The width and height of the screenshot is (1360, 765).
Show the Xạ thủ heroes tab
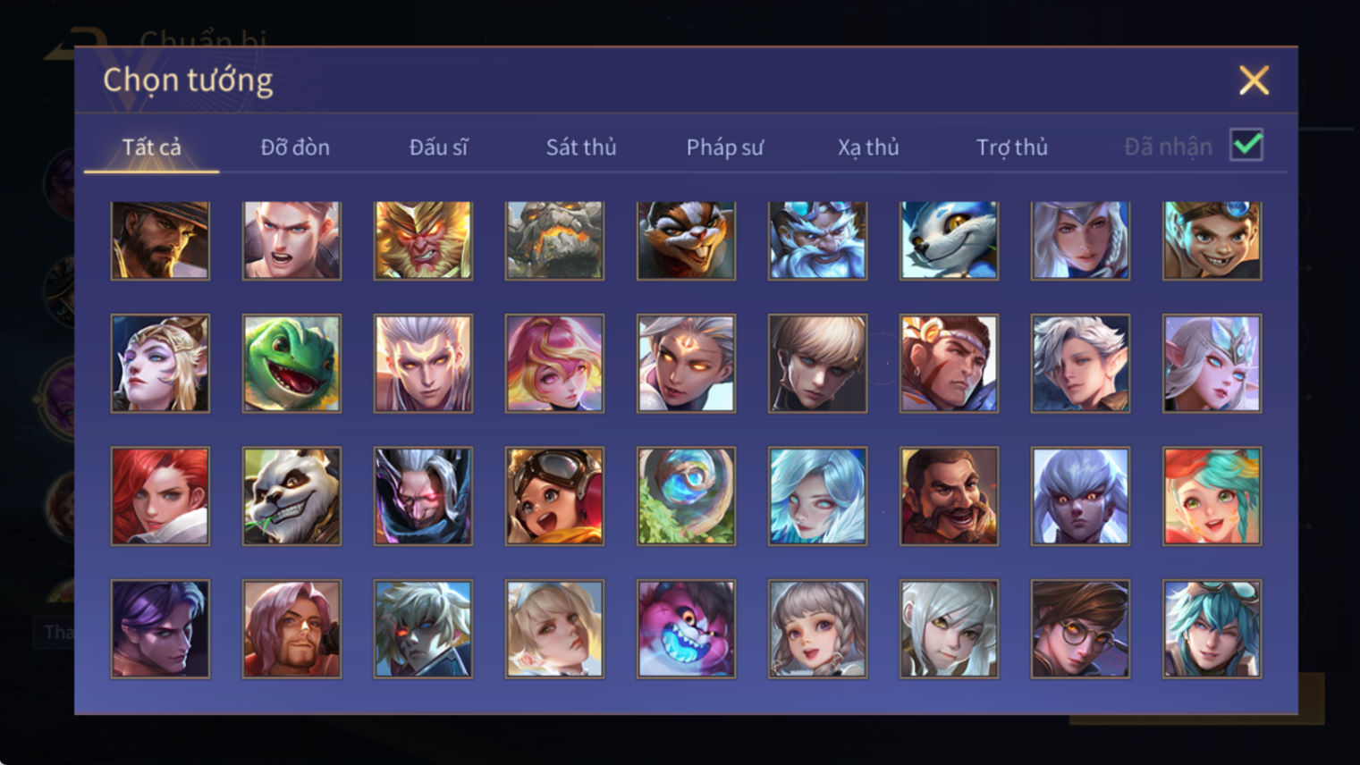[868, 147]
